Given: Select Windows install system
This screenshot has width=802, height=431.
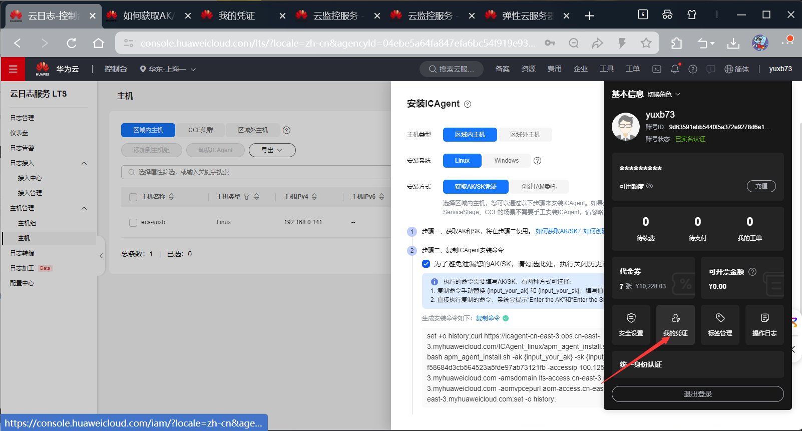Looking at the screenshot, I should (x=507, y=161).
